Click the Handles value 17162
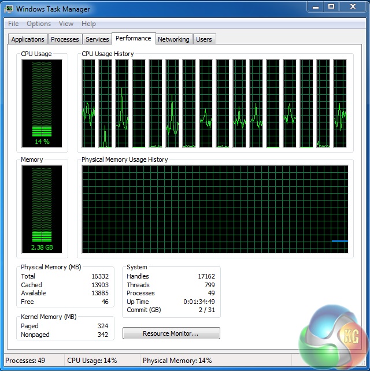 click(206, 276)
